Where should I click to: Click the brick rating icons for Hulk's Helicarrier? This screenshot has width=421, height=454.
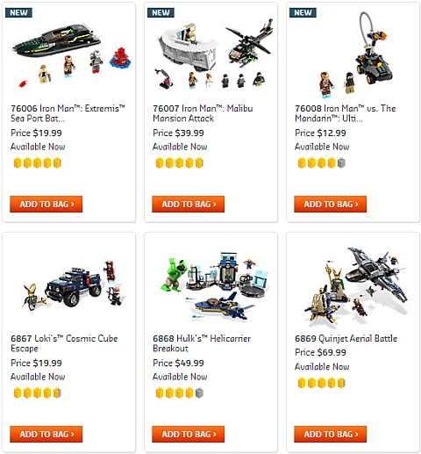[179, 393]
